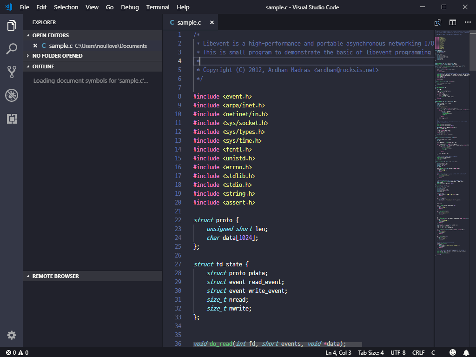Open the Manage gear icon
Viewport: 476px width, 357px height.
[12, 335]
